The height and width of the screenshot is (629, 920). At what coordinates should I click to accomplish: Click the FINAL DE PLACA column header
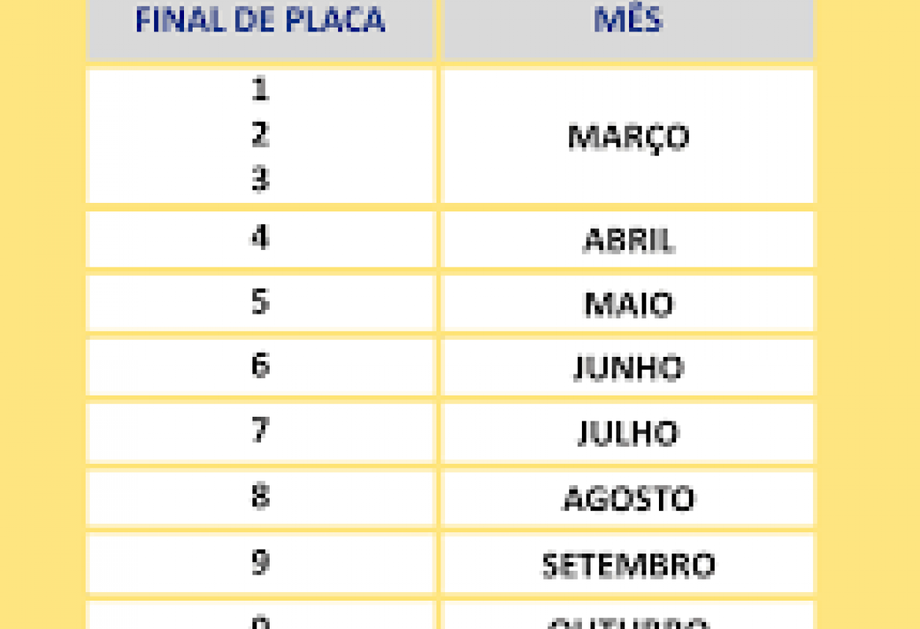pyautogui.click(x=260, y=22)
